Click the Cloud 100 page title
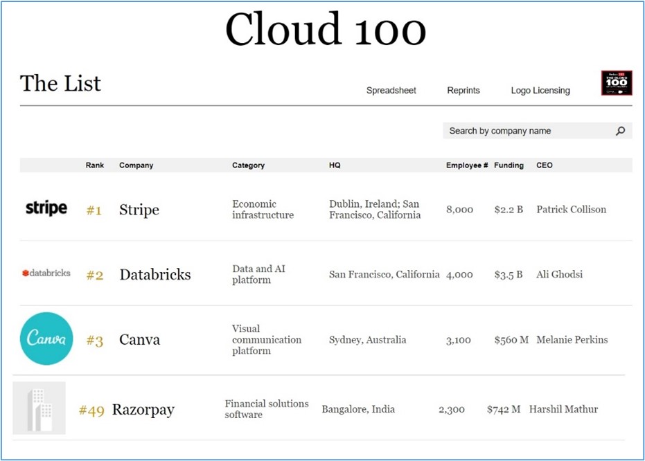The image size is (645, 461). 325,29
